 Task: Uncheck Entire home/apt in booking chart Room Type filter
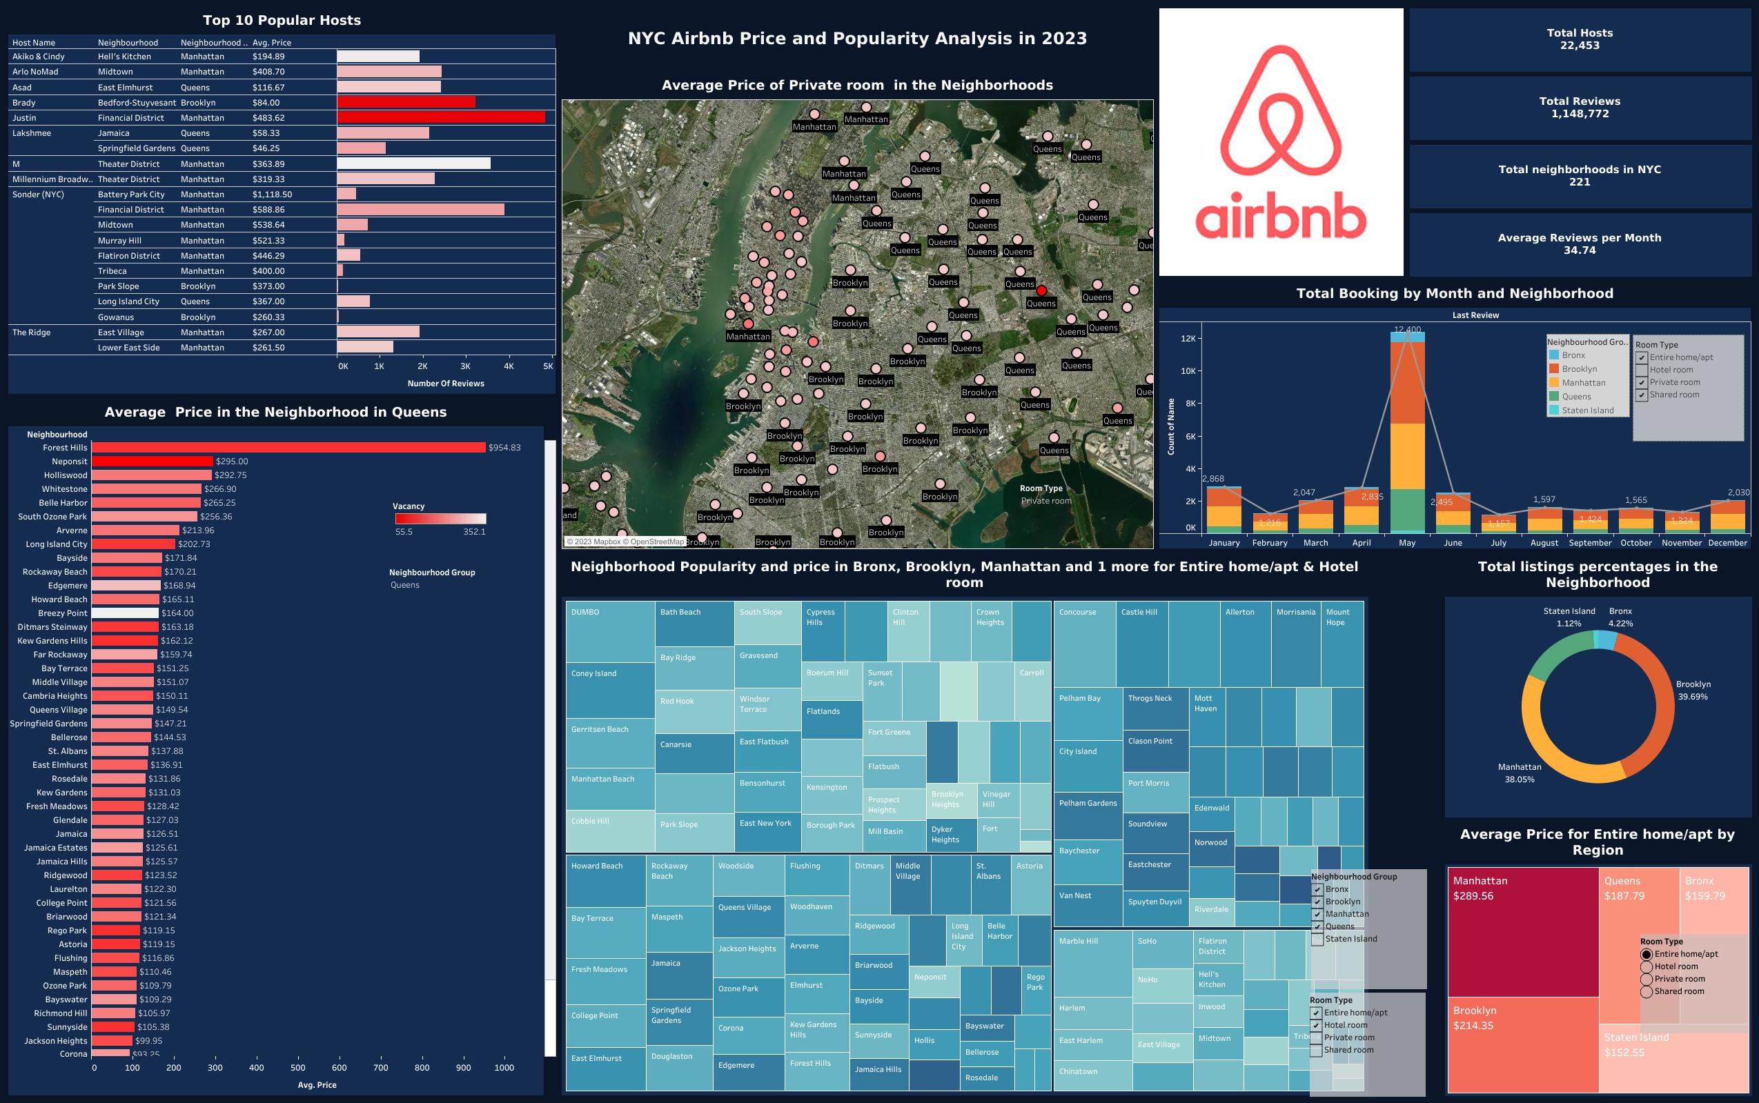pyautogui.click(x=1642, y=357)
